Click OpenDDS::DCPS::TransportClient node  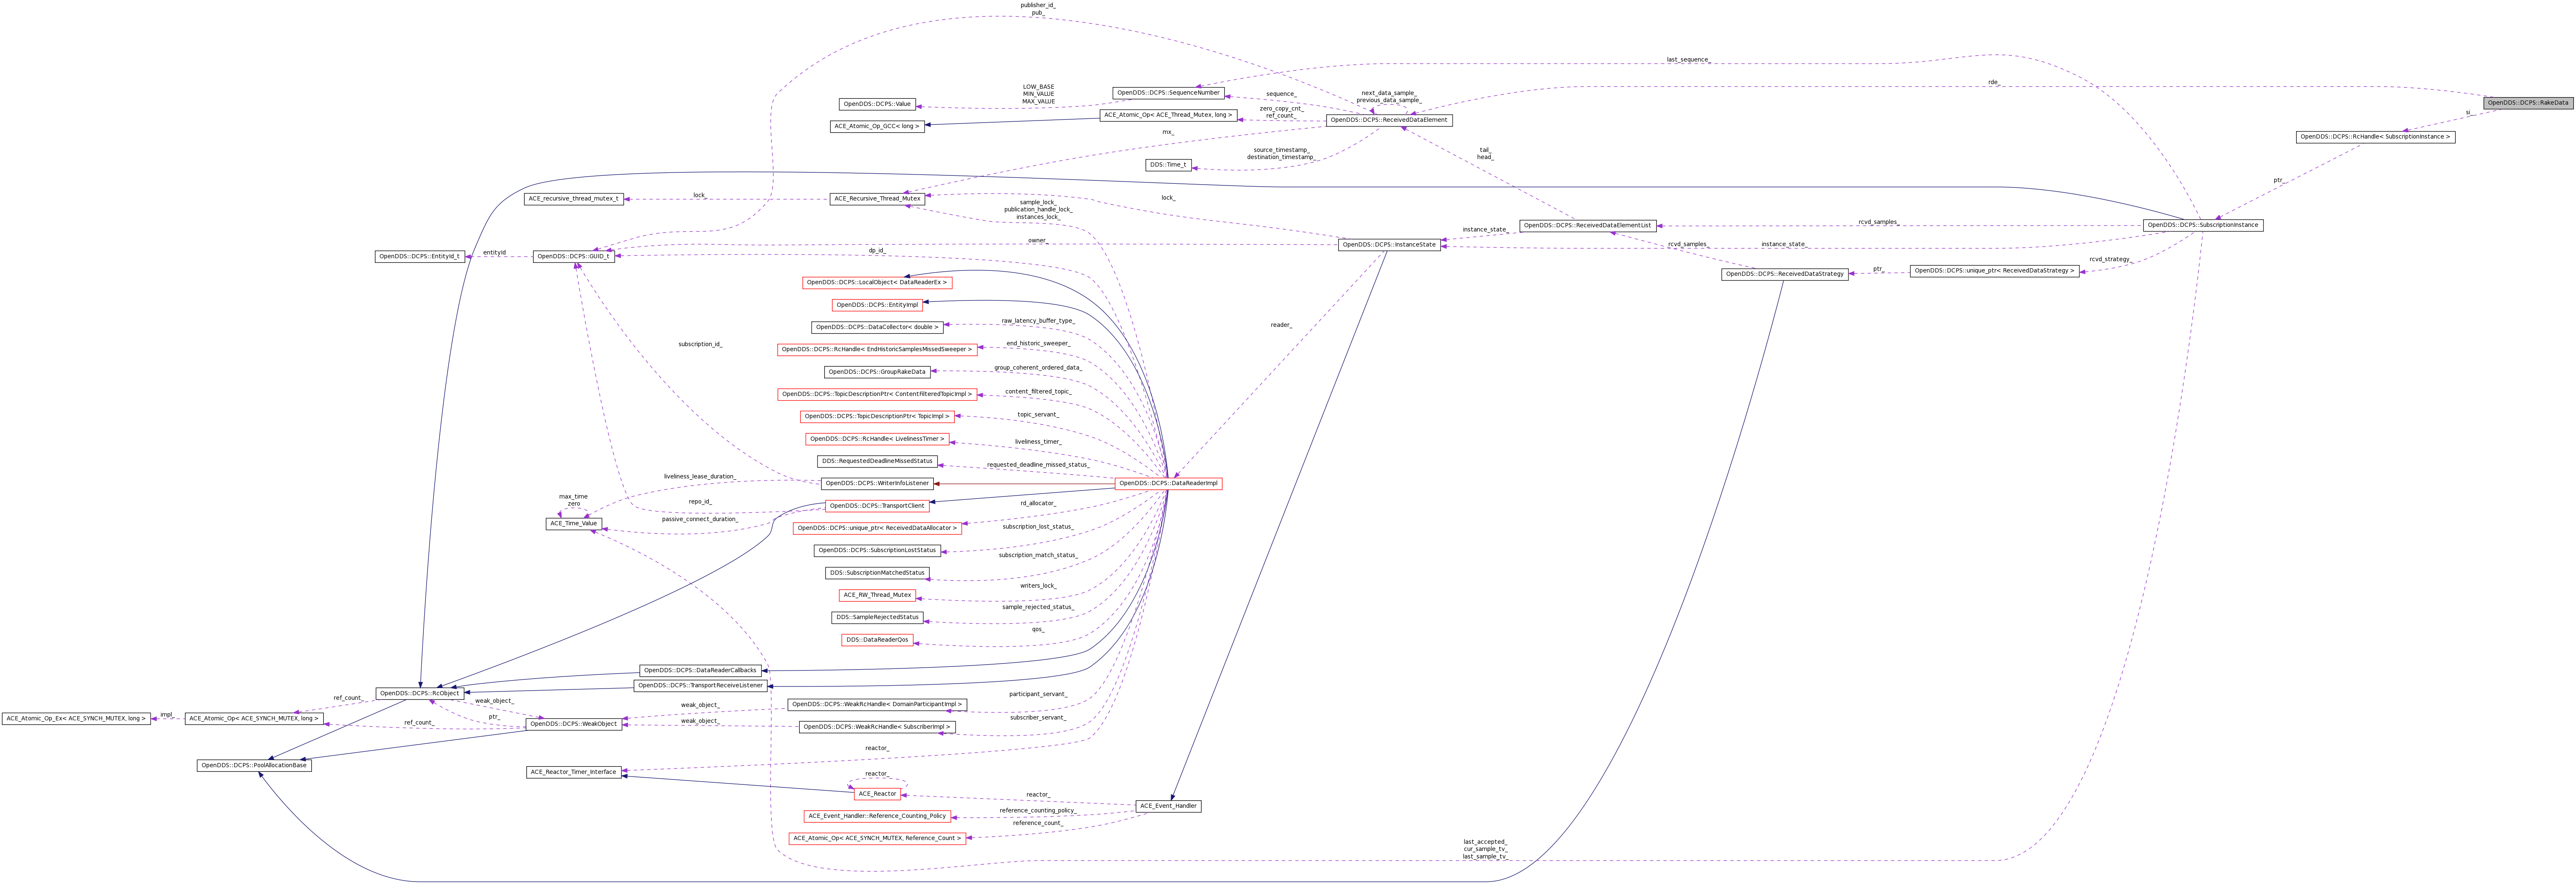pos(877,506)
